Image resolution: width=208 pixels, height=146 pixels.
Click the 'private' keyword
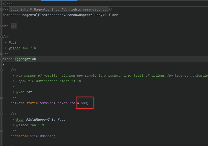pos(17,103)
